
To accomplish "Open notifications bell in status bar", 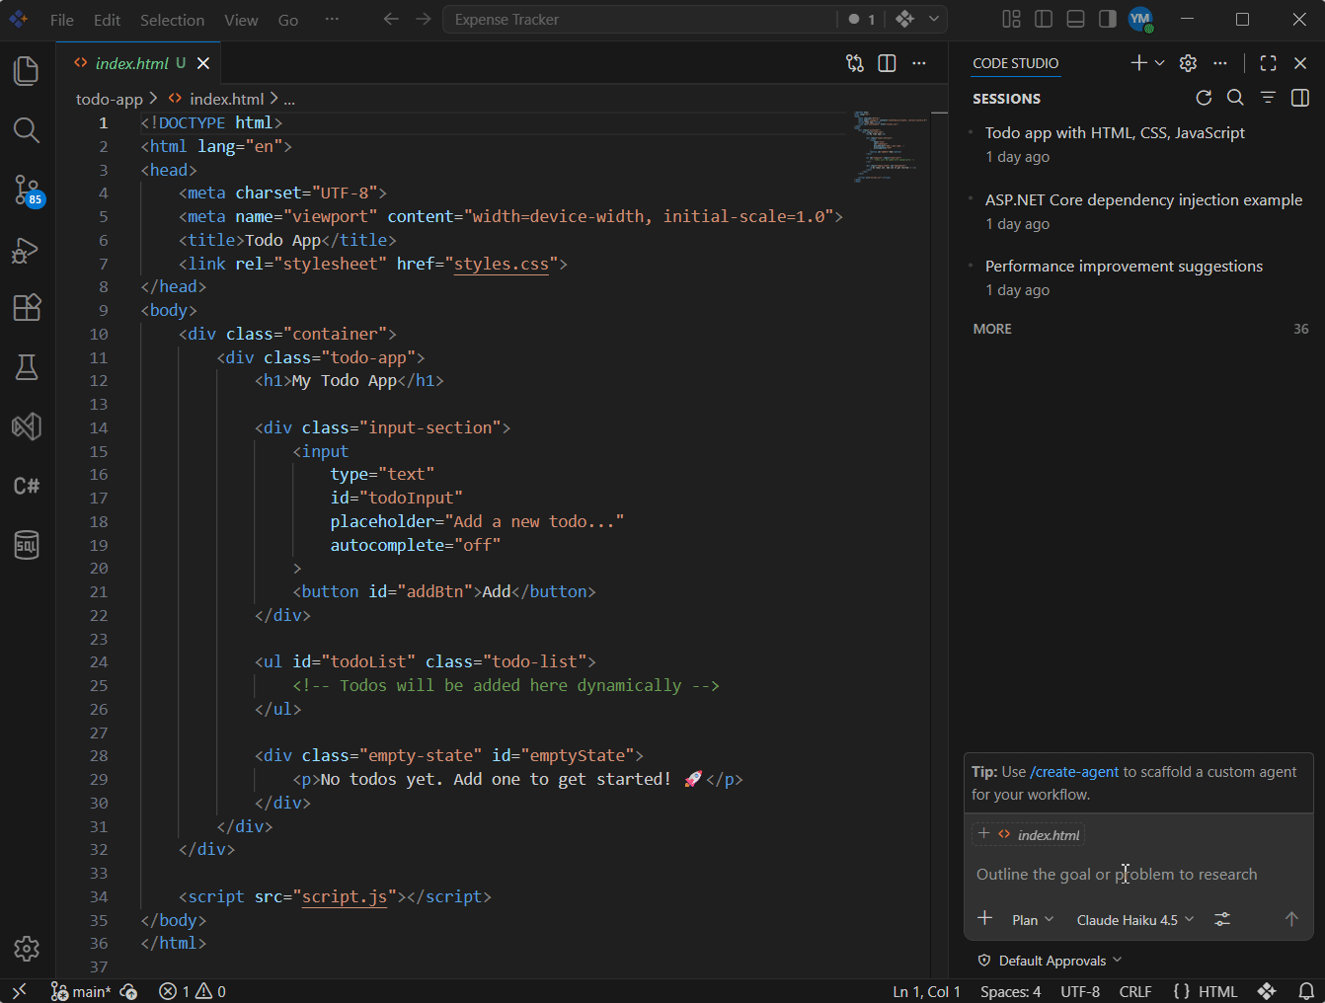I will (1305, 991).
